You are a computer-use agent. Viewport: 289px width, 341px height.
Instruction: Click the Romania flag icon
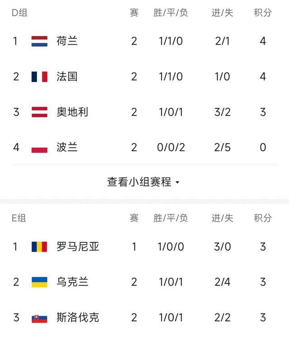39,247
